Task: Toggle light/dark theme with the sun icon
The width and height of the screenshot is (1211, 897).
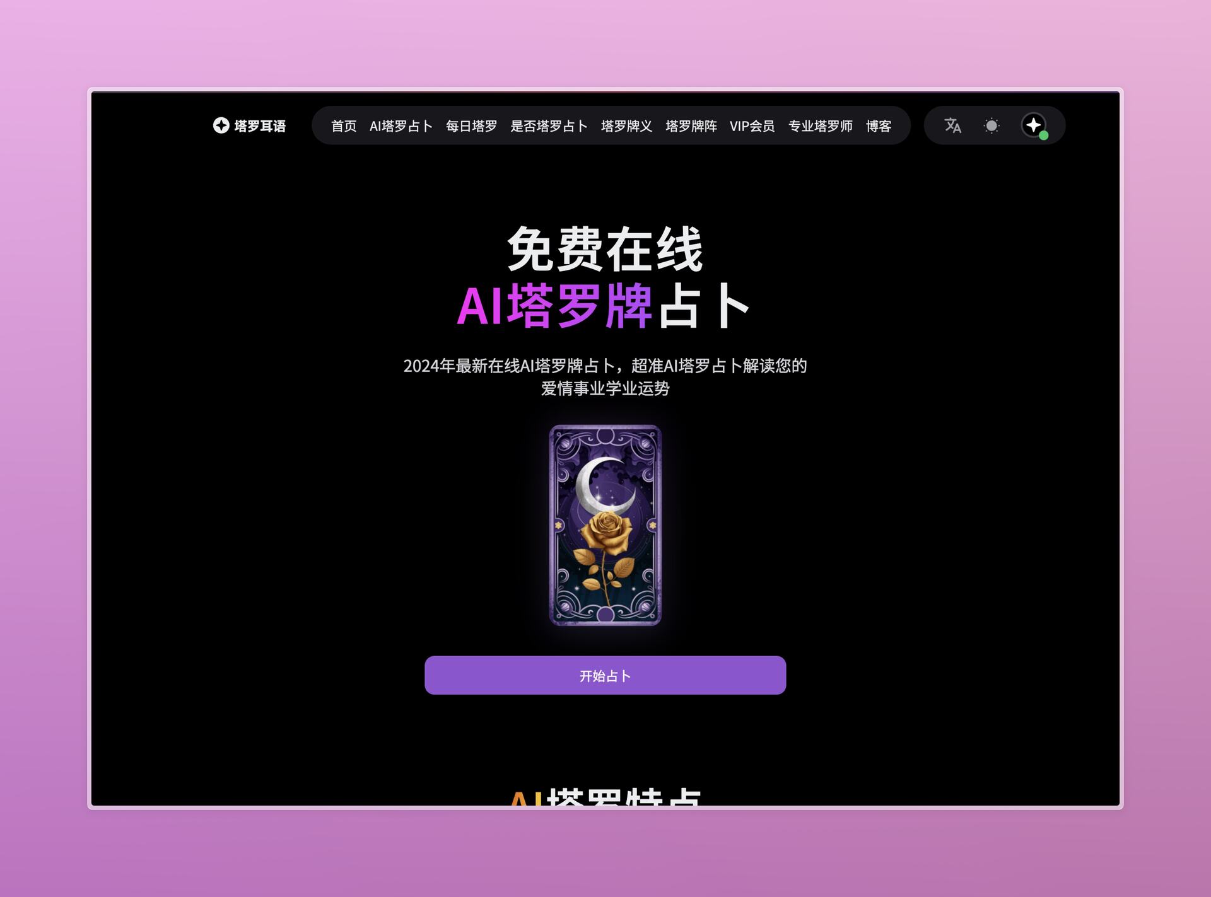Action: pos(992,125)
